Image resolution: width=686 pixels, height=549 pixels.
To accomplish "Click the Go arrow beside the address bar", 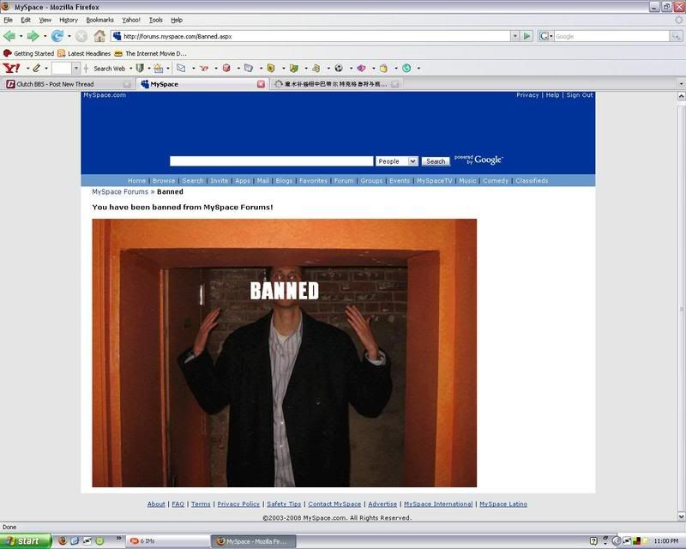I will pos(527,36).
